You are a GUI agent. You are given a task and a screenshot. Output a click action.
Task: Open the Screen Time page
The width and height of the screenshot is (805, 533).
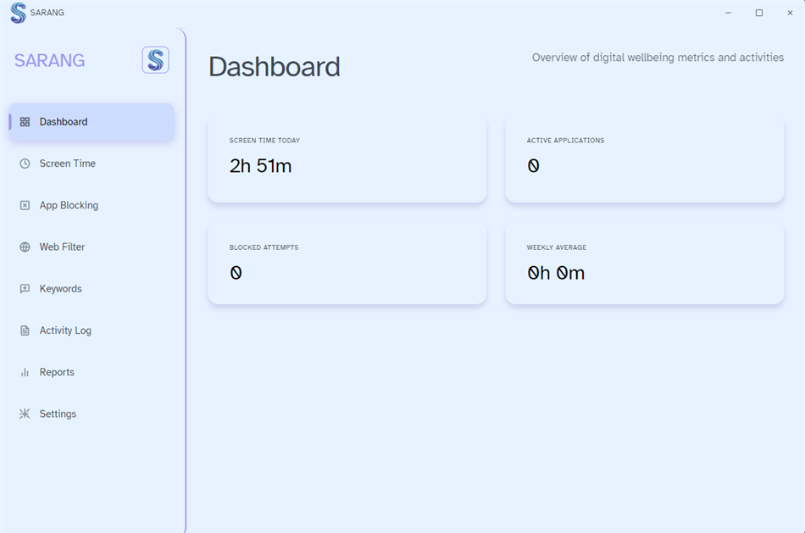pyautogui.click(x=92, y=164)
